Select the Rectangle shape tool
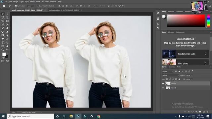Image resolution: width=212 pixels, height=119 pixels. [3, 46]
